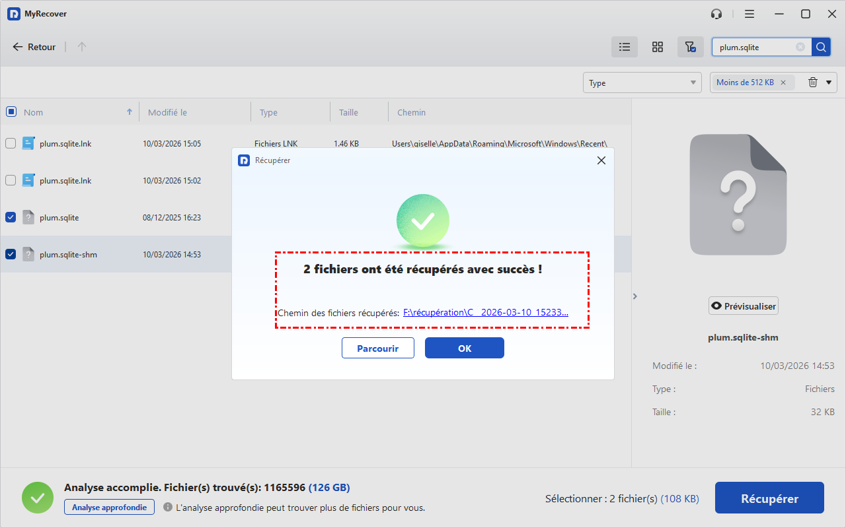Switch to list view layout
Screen dimensions: 846x528
pos(624,47)
